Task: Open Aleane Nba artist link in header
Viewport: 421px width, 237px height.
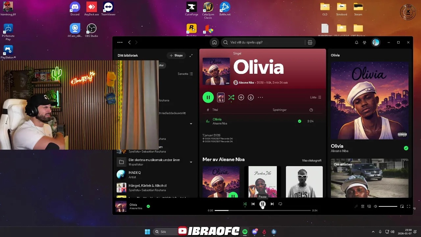Action: [246, 83]
